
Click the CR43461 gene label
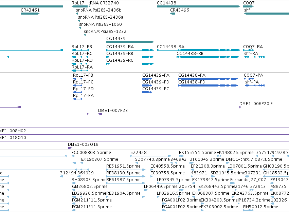coord(30,10)
